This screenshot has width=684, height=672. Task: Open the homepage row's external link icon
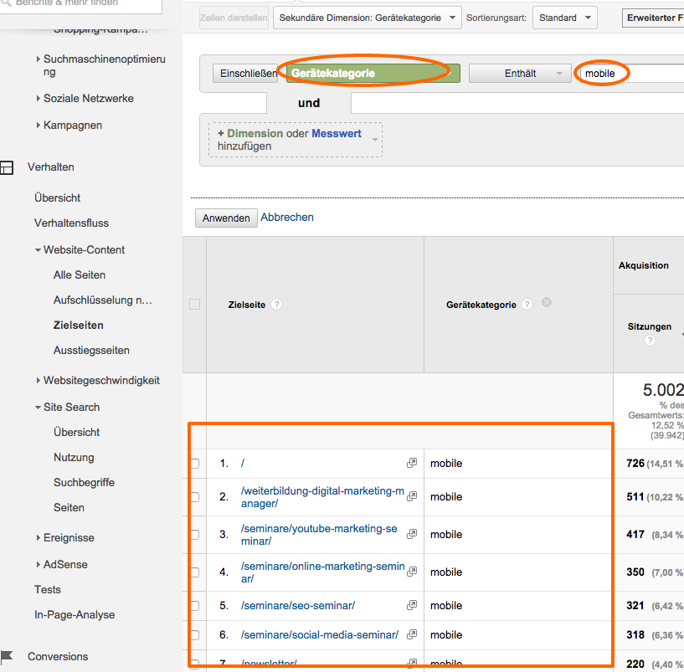pyautogui.click(x=412, y=463)
